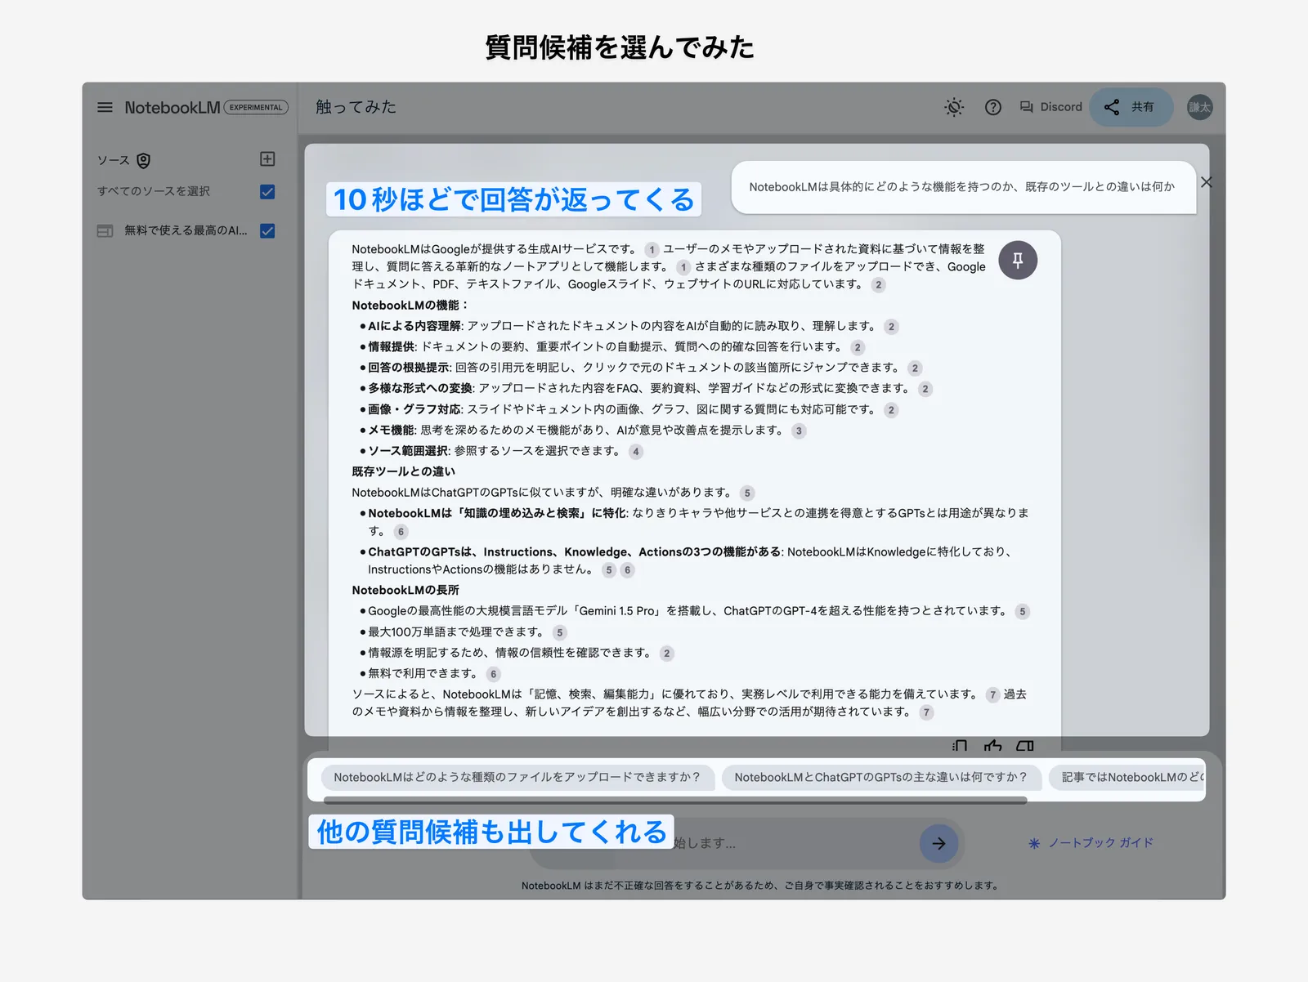
Task: Open citation 2 in 多様な形式への変換 row
Action: pyautogui.click(x=925, y=389)
